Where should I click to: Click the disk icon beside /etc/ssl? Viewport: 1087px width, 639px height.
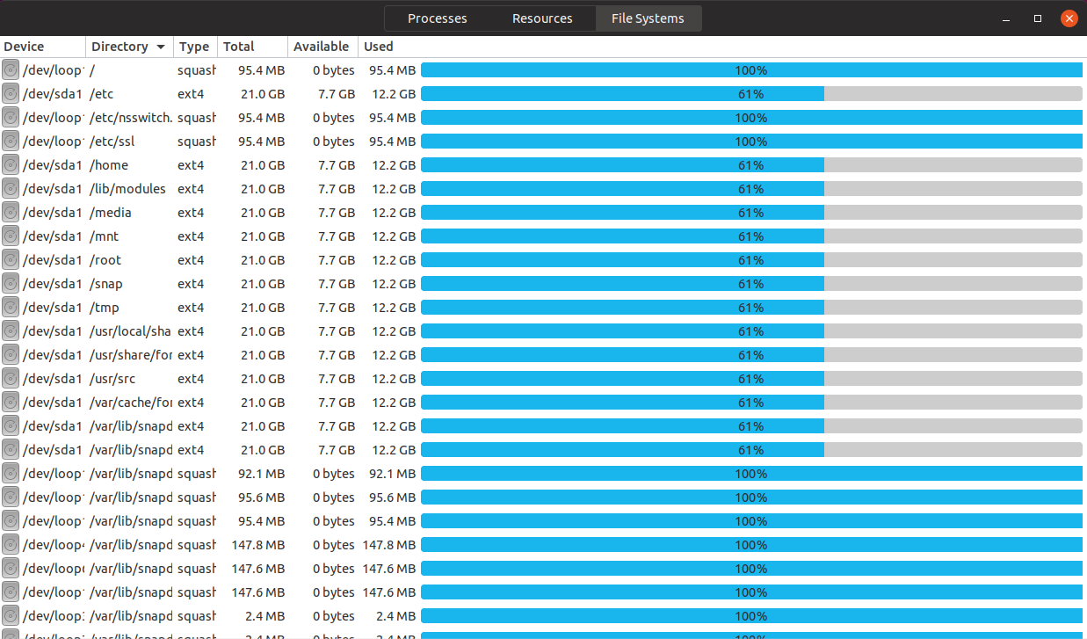point(11,142)
